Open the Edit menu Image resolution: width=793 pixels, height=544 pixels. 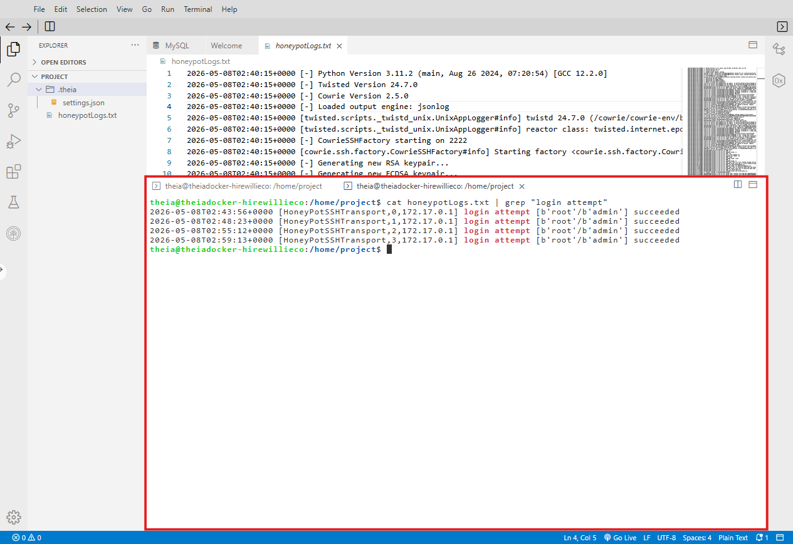61,9
